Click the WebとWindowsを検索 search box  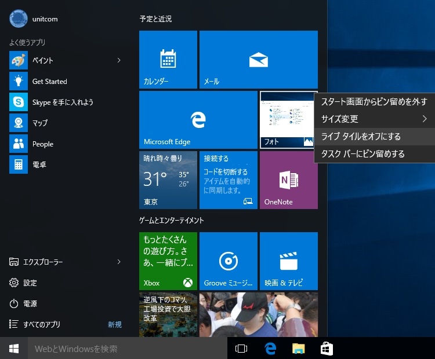(128, 348)
